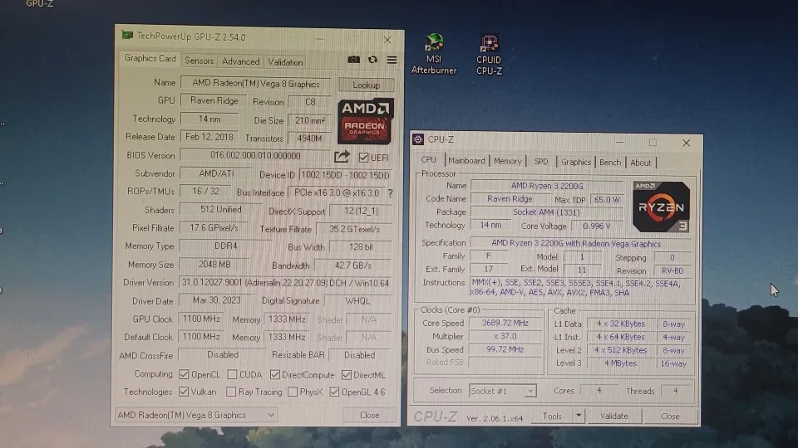Click the Ryzen 3 logo in CPU-Z
The width and height of the screenshot is (798, 448).
tap(661, 207)
